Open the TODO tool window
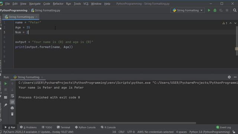Screen dimensions: 238x134 pyautogui.click(x=47, y=127)
